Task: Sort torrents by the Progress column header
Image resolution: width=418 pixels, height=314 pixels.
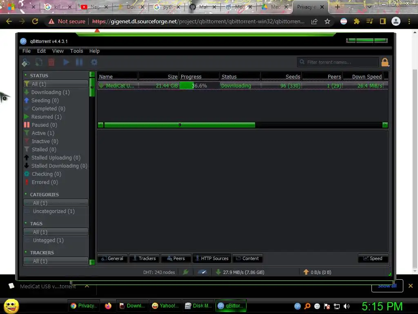Action: click(199, 76)
